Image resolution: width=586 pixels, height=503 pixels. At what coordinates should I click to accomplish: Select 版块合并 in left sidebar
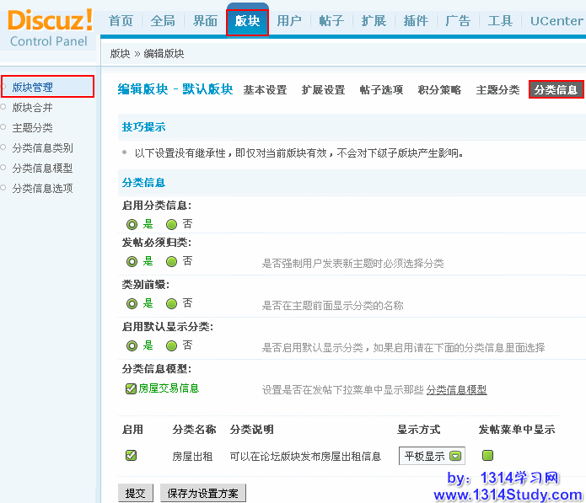coord(32,108)
